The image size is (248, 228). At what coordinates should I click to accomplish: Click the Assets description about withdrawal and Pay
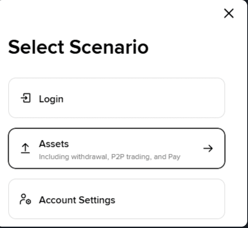click(110, 157)
